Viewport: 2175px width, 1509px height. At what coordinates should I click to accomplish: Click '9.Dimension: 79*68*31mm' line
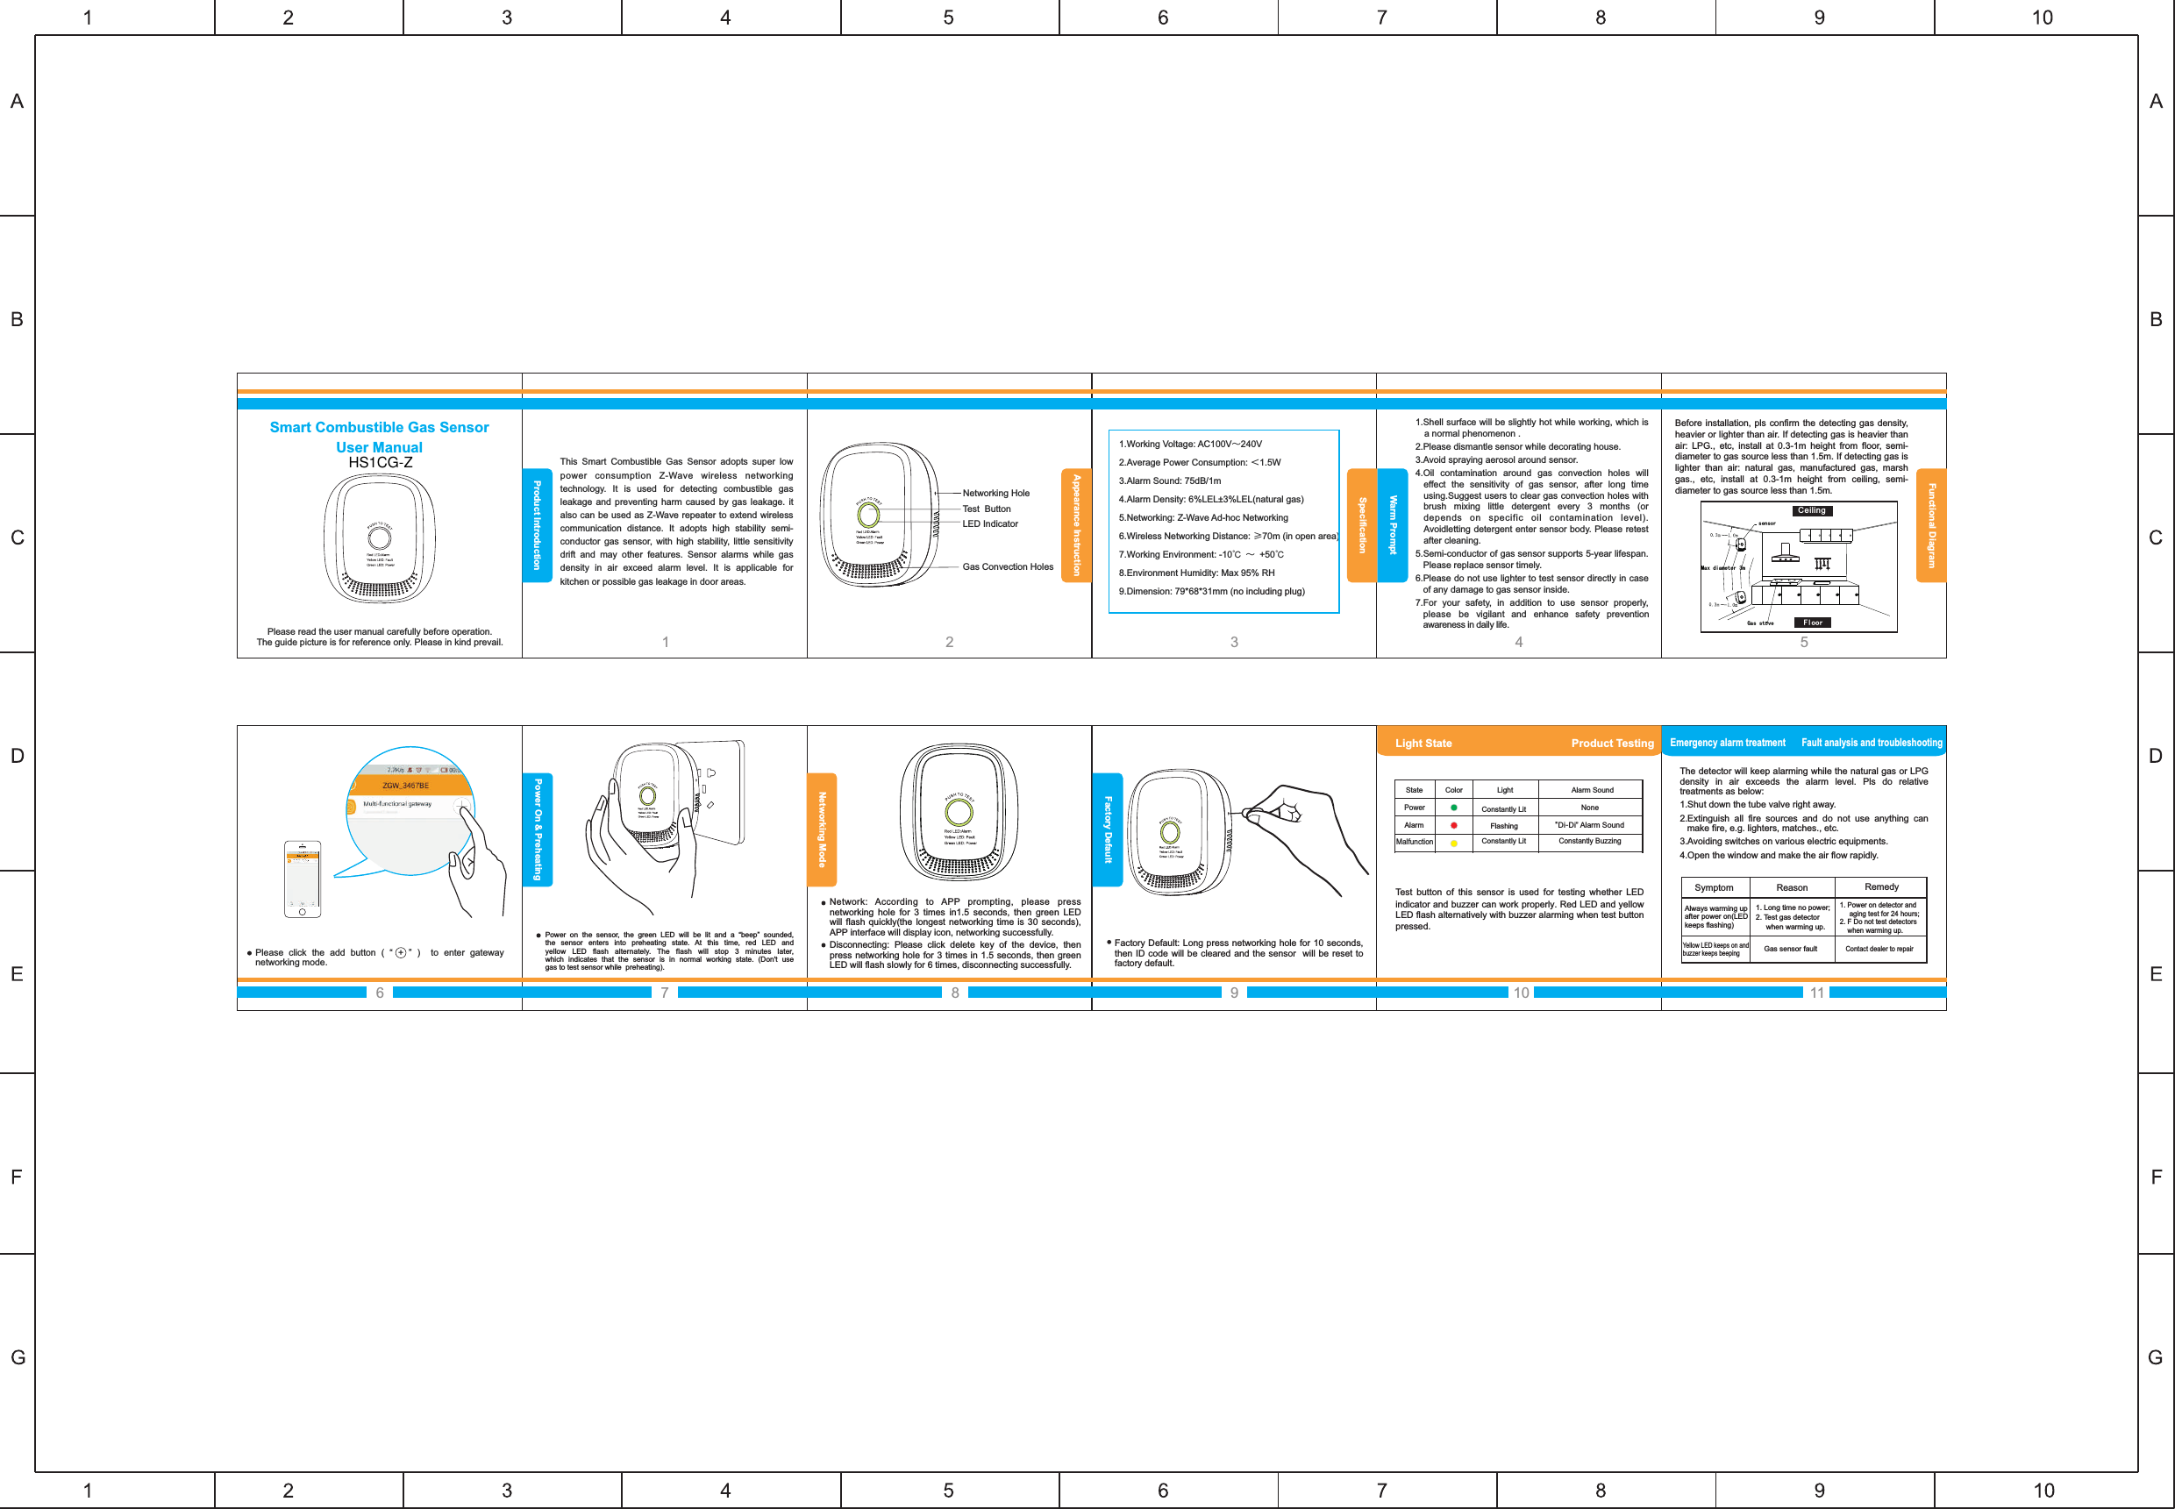[x=1212, y=591]
